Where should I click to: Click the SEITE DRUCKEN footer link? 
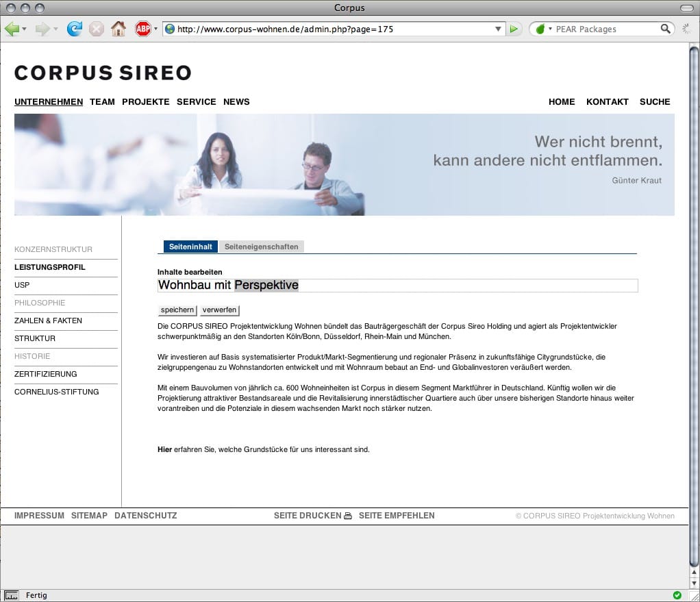pyautogui.click(x=308, y=516)
